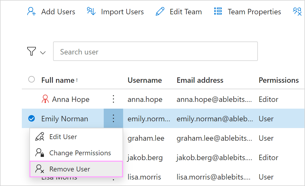Image resolution: width=305 pixels, height=186 pixels.
Task: Click the remove team icon at toolbar end
Action: coord(297,12)
